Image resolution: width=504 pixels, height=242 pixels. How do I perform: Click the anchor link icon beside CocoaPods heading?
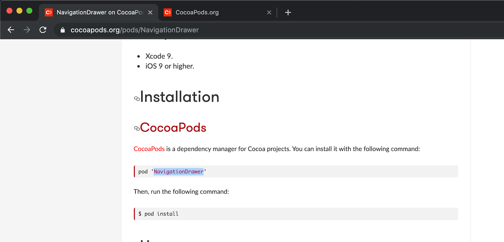tap(137, 128)
